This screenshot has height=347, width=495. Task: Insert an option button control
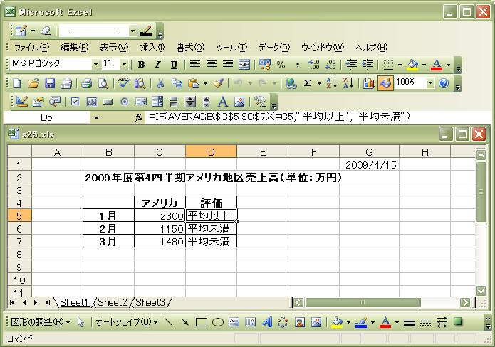tap(125, 102)
